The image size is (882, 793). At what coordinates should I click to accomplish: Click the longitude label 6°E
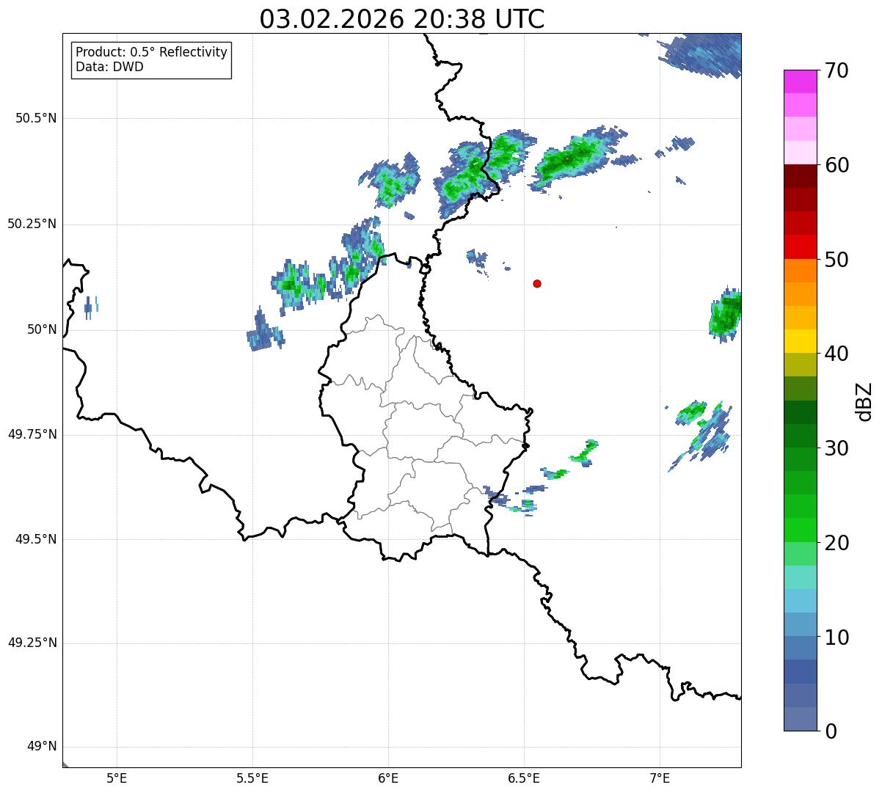(x=388, y=778)
